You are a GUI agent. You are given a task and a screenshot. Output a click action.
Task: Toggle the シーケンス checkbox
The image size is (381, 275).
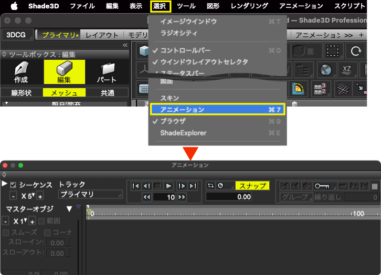coord(13,185)
